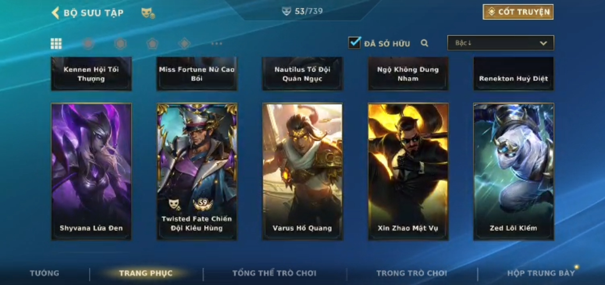Expand sort options with the chevron arrow
The width and height of the screenshot is (605, 285).
coord(543,43)
